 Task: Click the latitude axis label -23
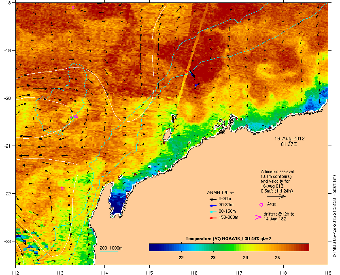click(7, 241)
